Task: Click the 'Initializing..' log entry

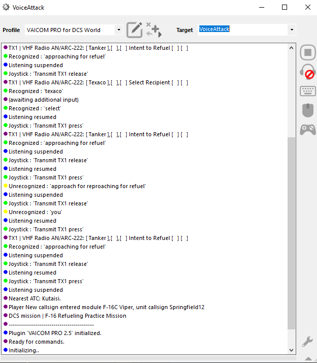Action: (21, 350)
